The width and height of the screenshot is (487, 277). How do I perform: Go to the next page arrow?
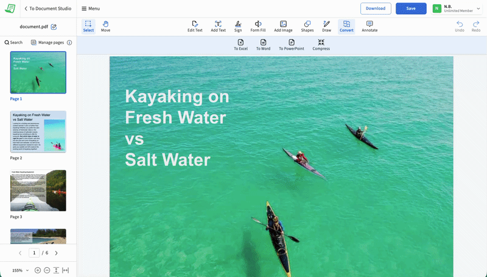tap(56, 253)
